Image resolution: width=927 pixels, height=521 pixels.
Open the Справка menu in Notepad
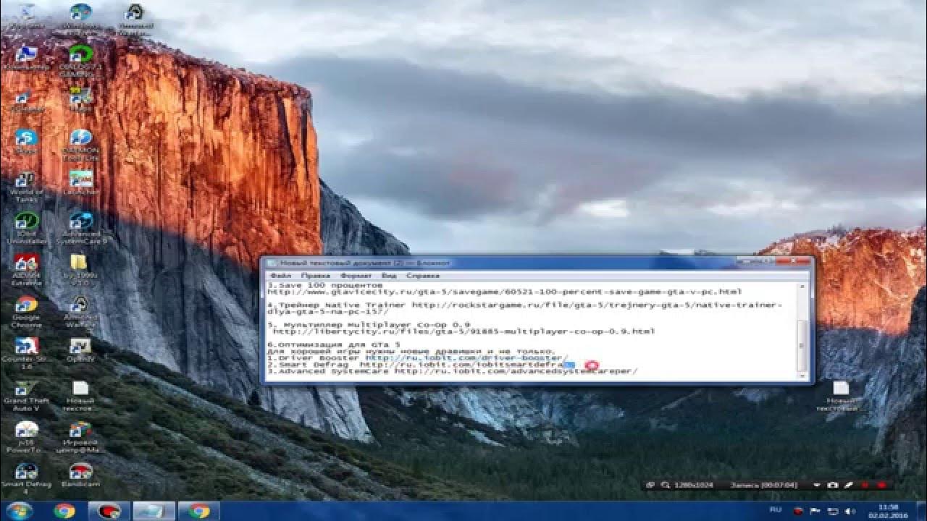[423, 276]
